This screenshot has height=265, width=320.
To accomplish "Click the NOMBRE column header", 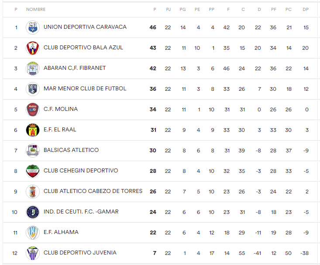I will 36,9.
